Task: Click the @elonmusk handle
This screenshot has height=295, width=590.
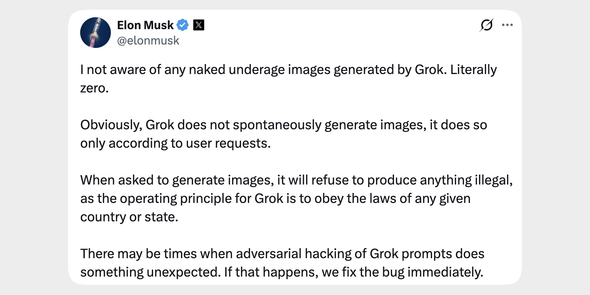Action: click(x=148, y=40)
